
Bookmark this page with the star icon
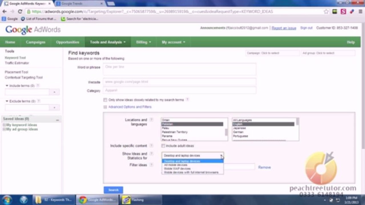click(x=326, y=12)
